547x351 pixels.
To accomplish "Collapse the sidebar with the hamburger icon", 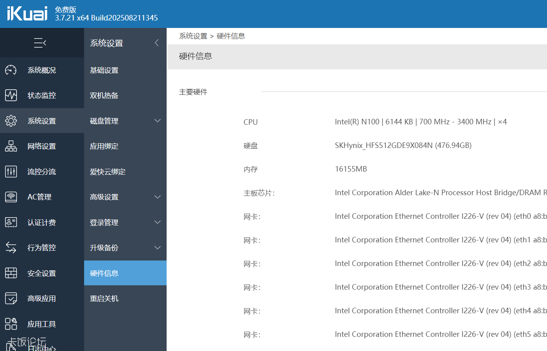I will point(40,43).
